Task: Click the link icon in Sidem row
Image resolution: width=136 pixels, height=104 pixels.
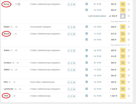Action: pyautogui.click(x=69, y=51)
